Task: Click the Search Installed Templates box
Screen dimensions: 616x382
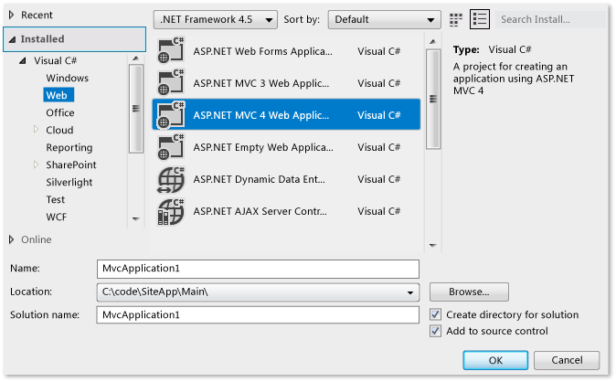Action: (x=550, y=20)
